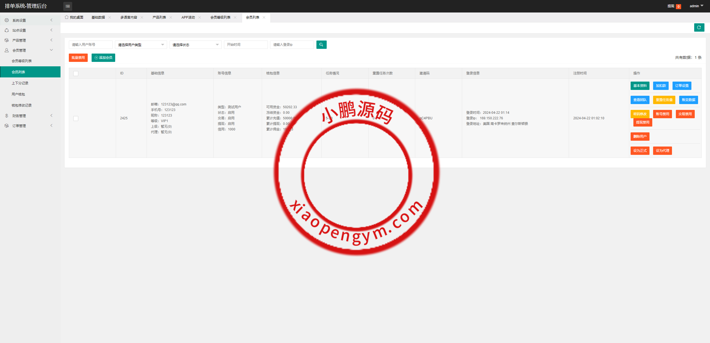Click the 添加会员 button

click(x=103, y=58)
